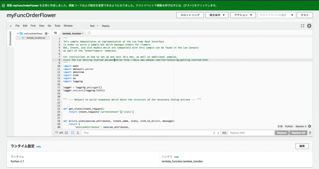Image resolution: width=319 pixels, height=169 pixels.
Task: Click into the Replace With field
Action: click(x=251, y=133)
